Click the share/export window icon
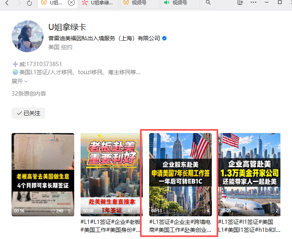 pos(240,2)
